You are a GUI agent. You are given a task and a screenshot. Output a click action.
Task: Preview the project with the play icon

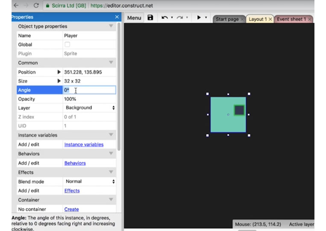tap(199, 18)
